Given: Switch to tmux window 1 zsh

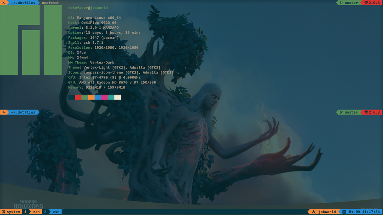Looking at the screenshot, I should [36, 212].
